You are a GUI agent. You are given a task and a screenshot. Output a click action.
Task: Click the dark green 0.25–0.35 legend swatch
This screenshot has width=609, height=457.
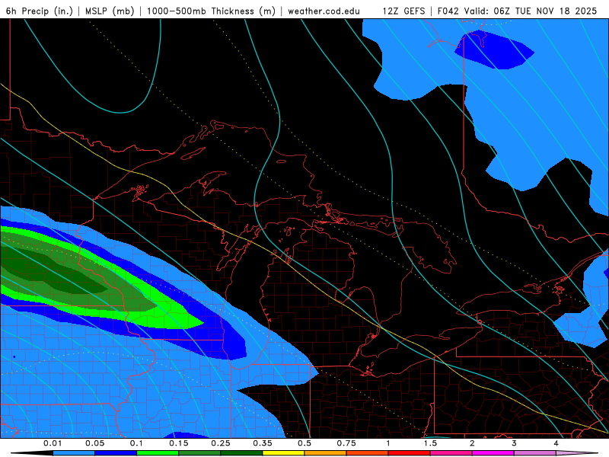pyautogui.click(x=241, y=453)
